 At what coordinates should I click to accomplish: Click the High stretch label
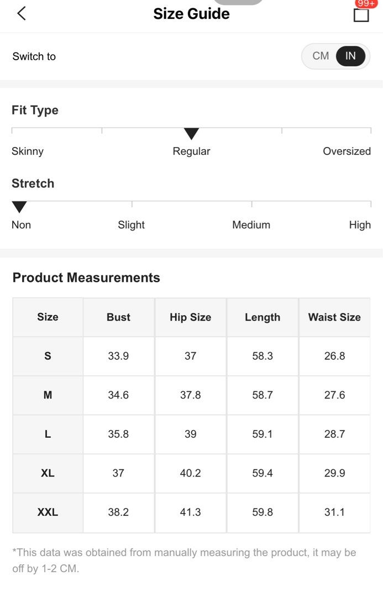360,224
